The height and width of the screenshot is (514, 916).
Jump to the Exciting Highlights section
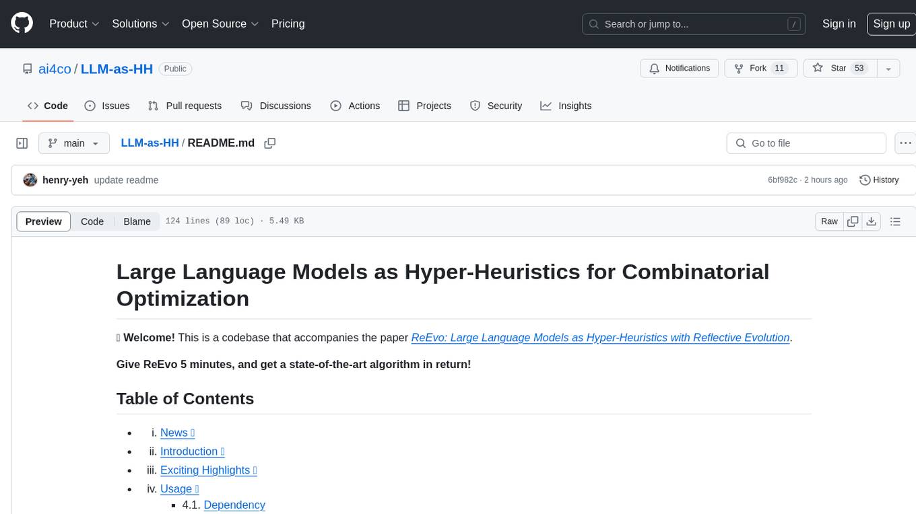pyautogui.click(x=208, y=470)
